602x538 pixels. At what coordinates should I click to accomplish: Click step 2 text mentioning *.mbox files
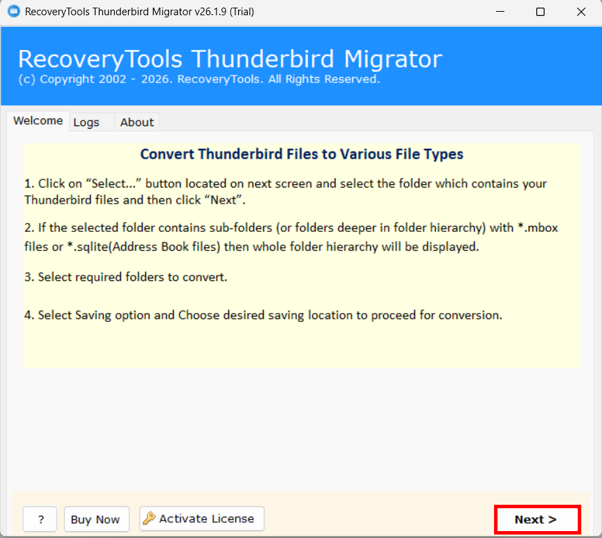point(291,237)
